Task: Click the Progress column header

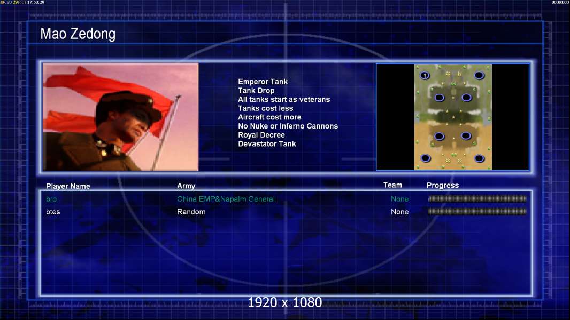Action: pyautogui.click(x=442, y=185)
